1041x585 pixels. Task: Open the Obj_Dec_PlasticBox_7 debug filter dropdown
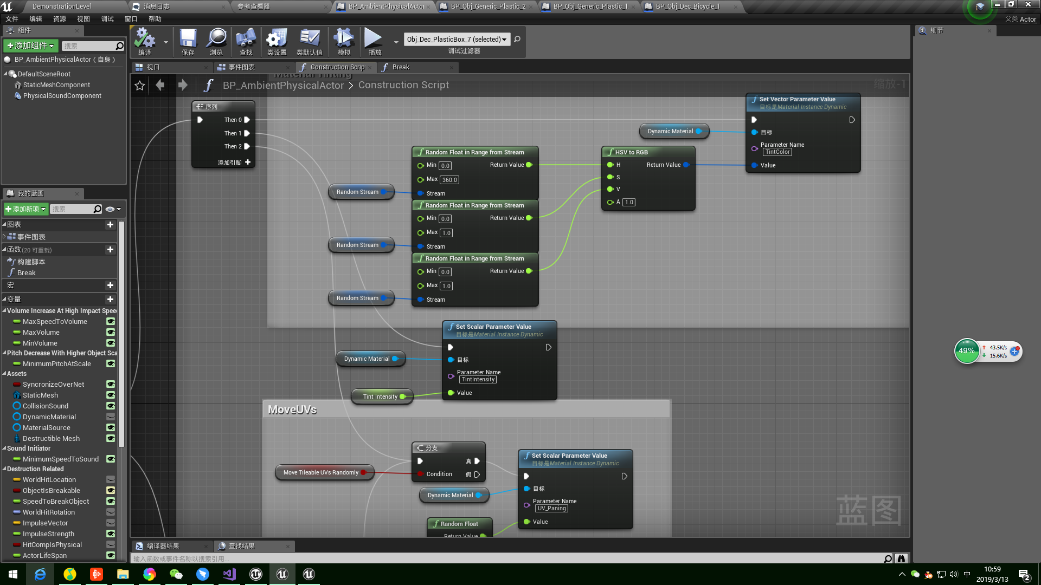pyautogui.click(x=457, y=39)
